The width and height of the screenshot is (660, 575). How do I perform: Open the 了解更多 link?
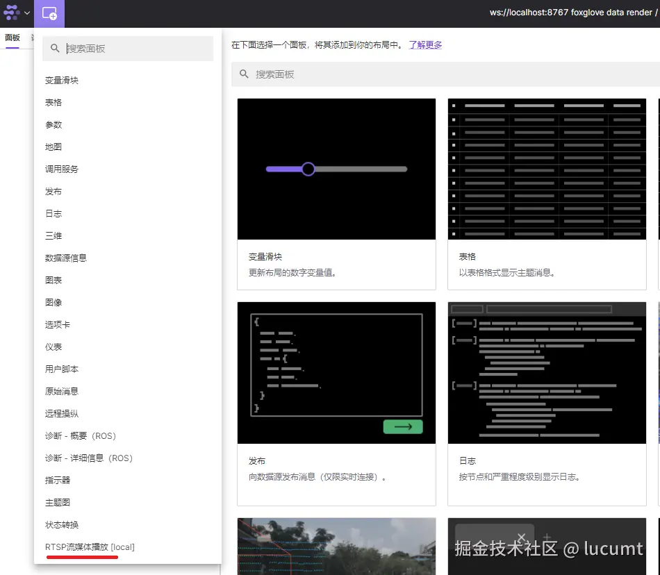(424, 44)
